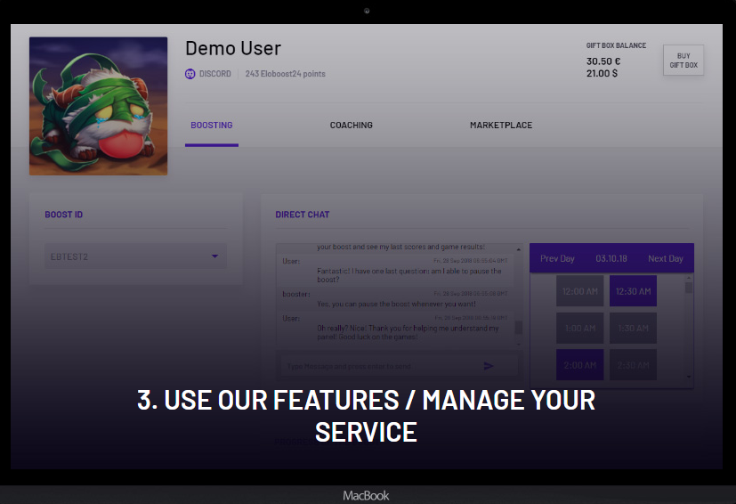Click the schedule scroll down arrow
The height and width of the screenshot is (504, 736).
[689, 377]
